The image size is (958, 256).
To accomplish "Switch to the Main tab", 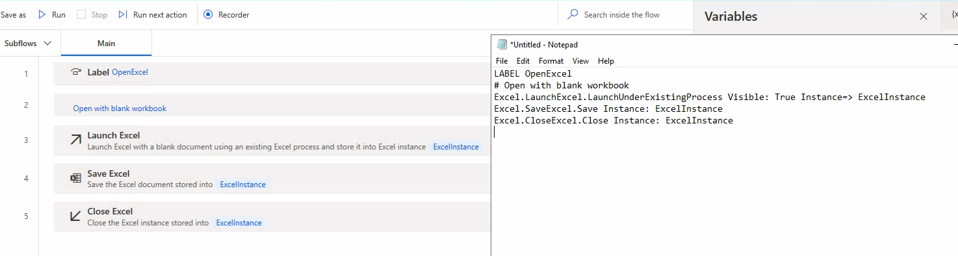I will (x=106, y=43).
